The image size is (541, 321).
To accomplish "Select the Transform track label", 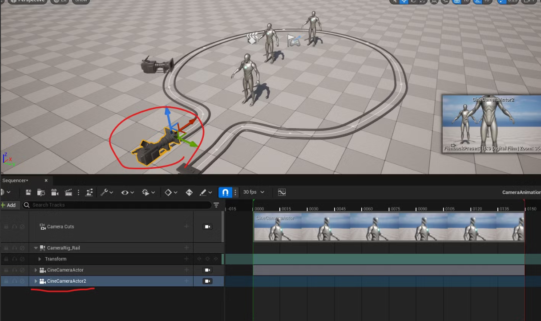I will coord(56,259).
